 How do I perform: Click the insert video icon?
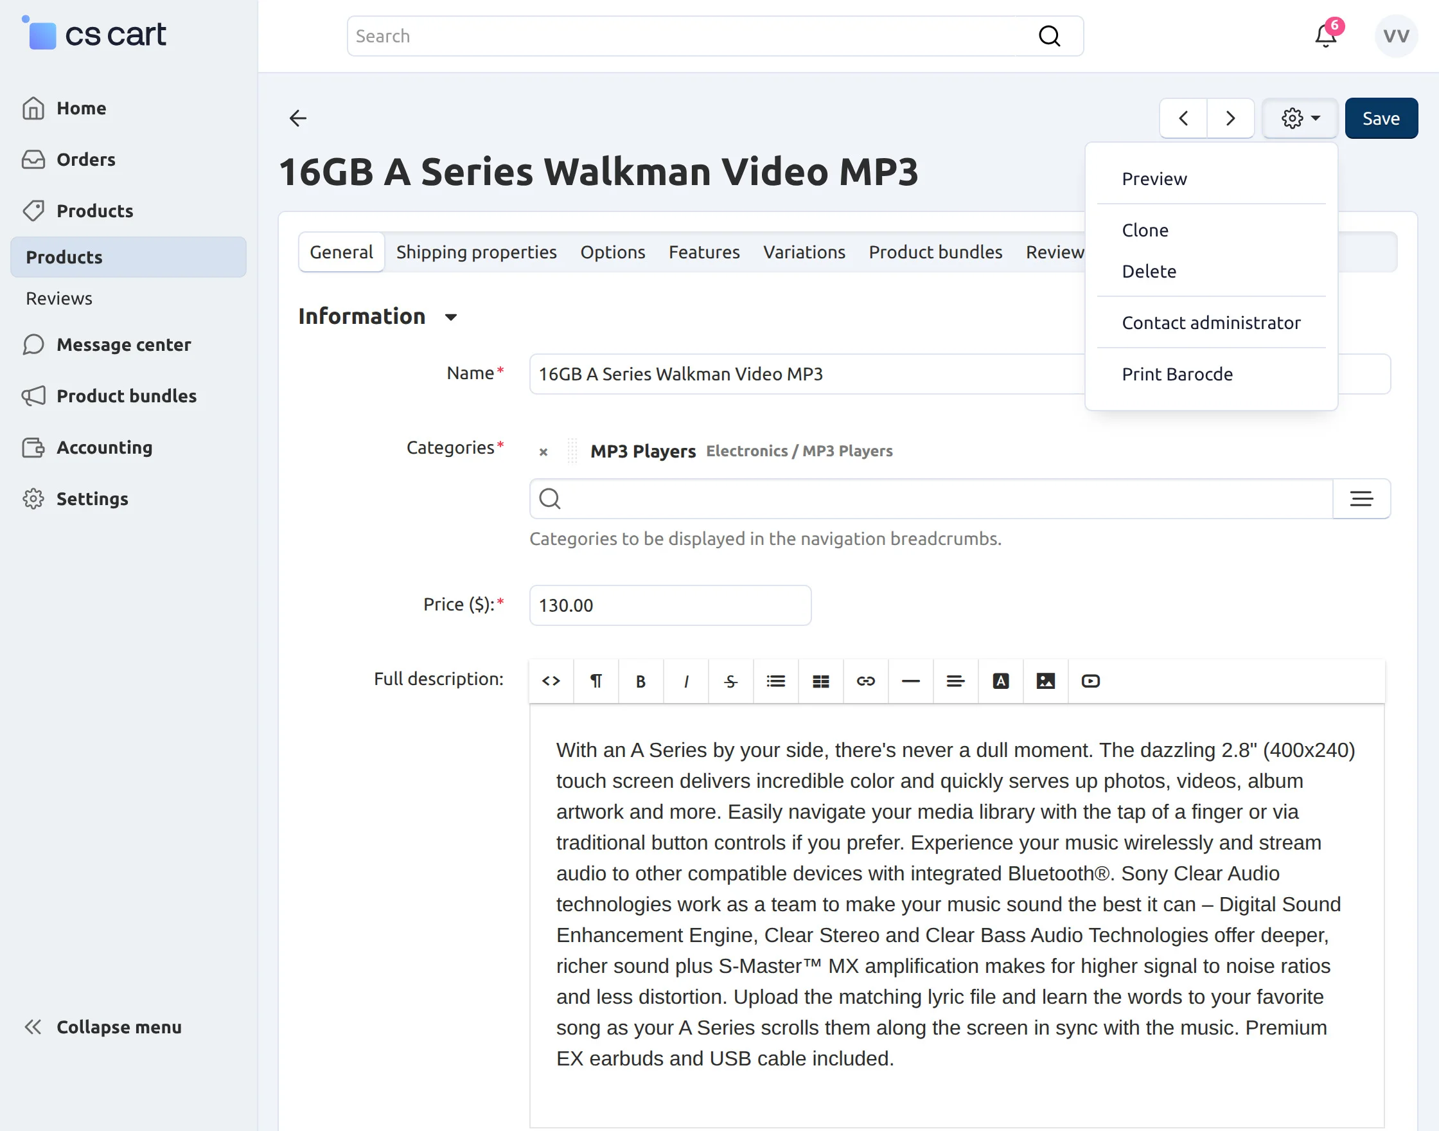pyautogui.click(x=1090, y=681)
